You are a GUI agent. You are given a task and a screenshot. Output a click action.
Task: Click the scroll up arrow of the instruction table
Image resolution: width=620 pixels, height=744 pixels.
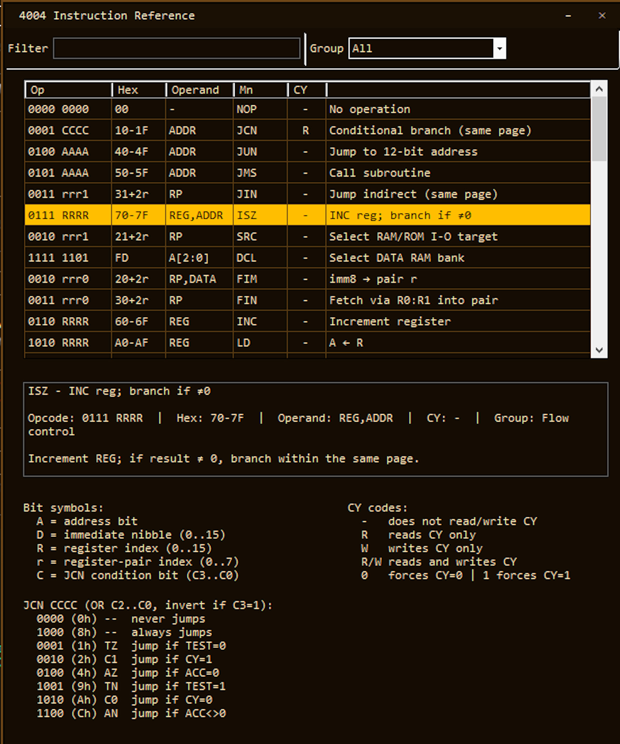coord(599,89)
